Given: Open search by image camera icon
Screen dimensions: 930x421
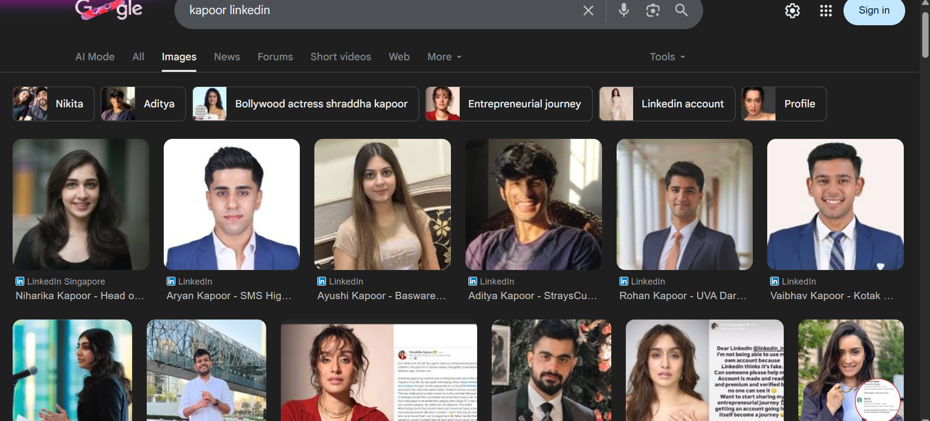Looking at the screenshot, I should [653, 10].
